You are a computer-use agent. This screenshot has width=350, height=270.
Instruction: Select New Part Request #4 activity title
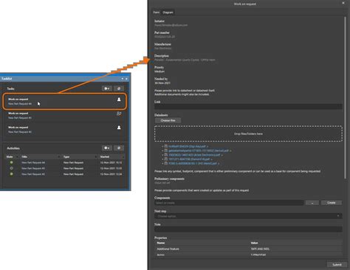[x=33, y=162]
